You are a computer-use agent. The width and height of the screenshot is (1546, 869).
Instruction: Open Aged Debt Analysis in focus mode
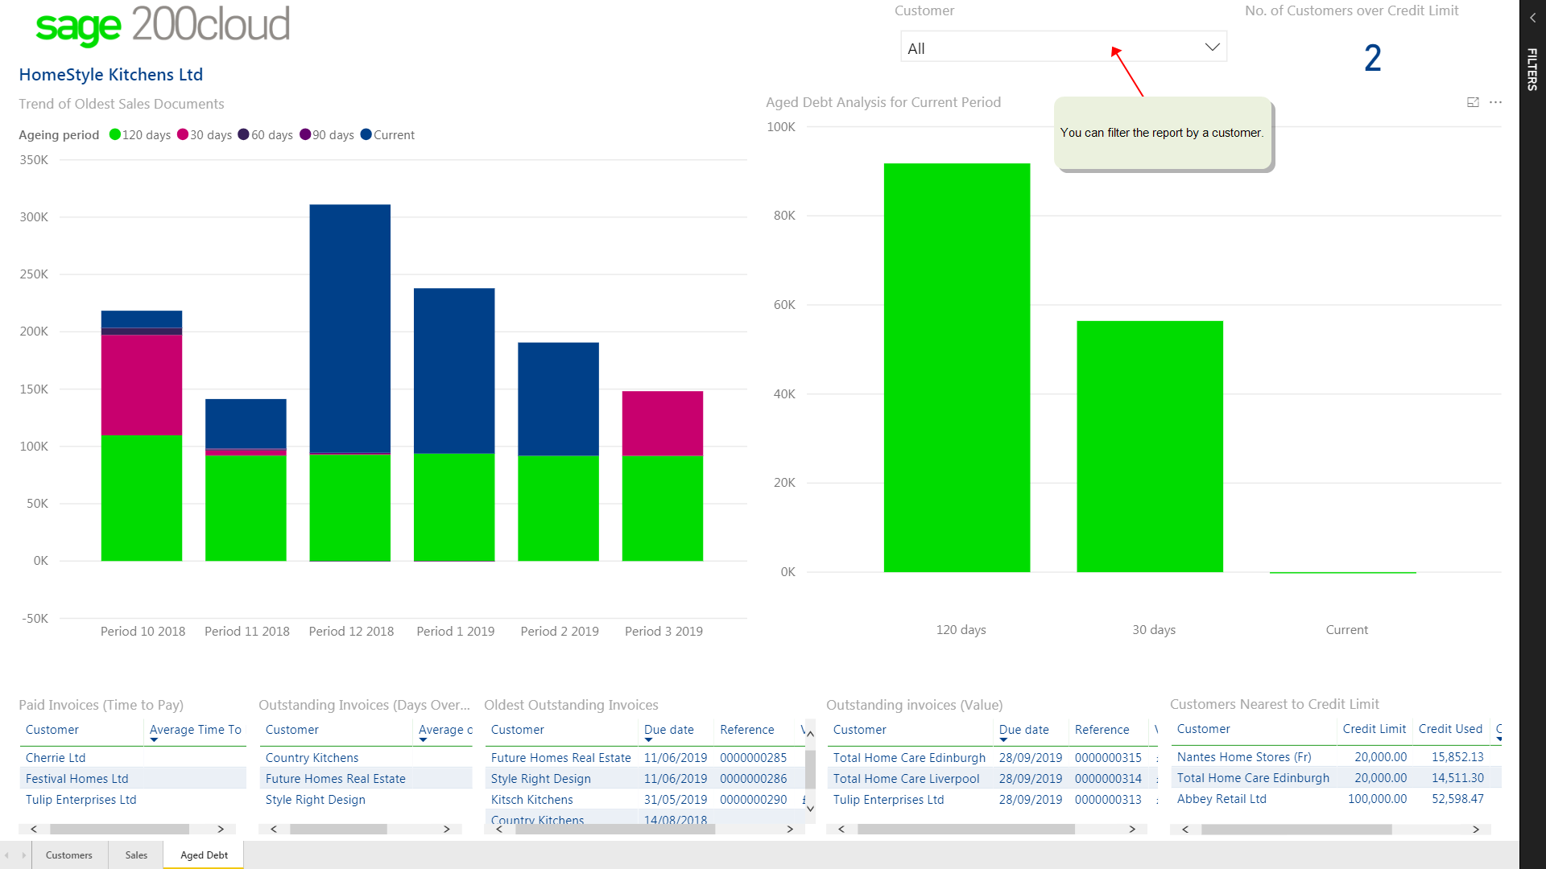pyautogui.click(x=1474, y=102)
